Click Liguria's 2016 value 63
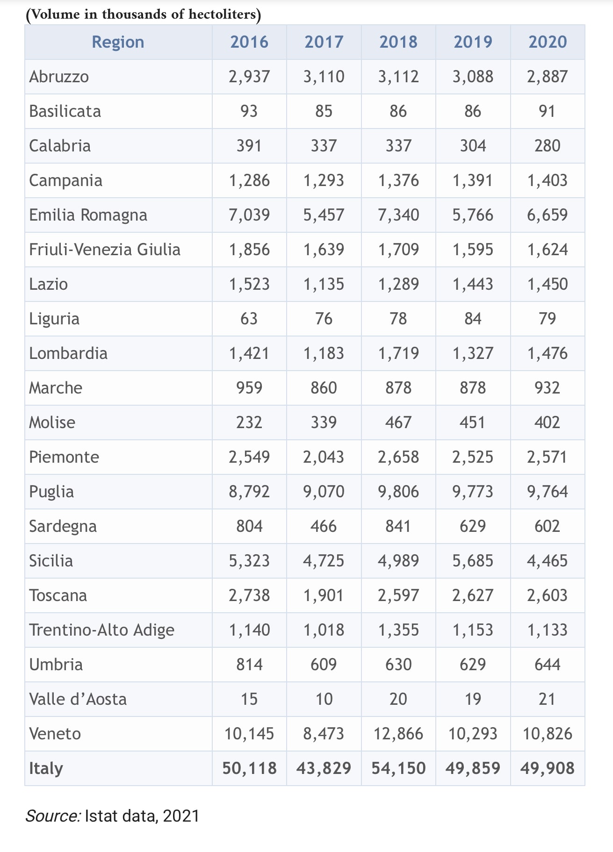The image size is (613, 852). point(249,319)
